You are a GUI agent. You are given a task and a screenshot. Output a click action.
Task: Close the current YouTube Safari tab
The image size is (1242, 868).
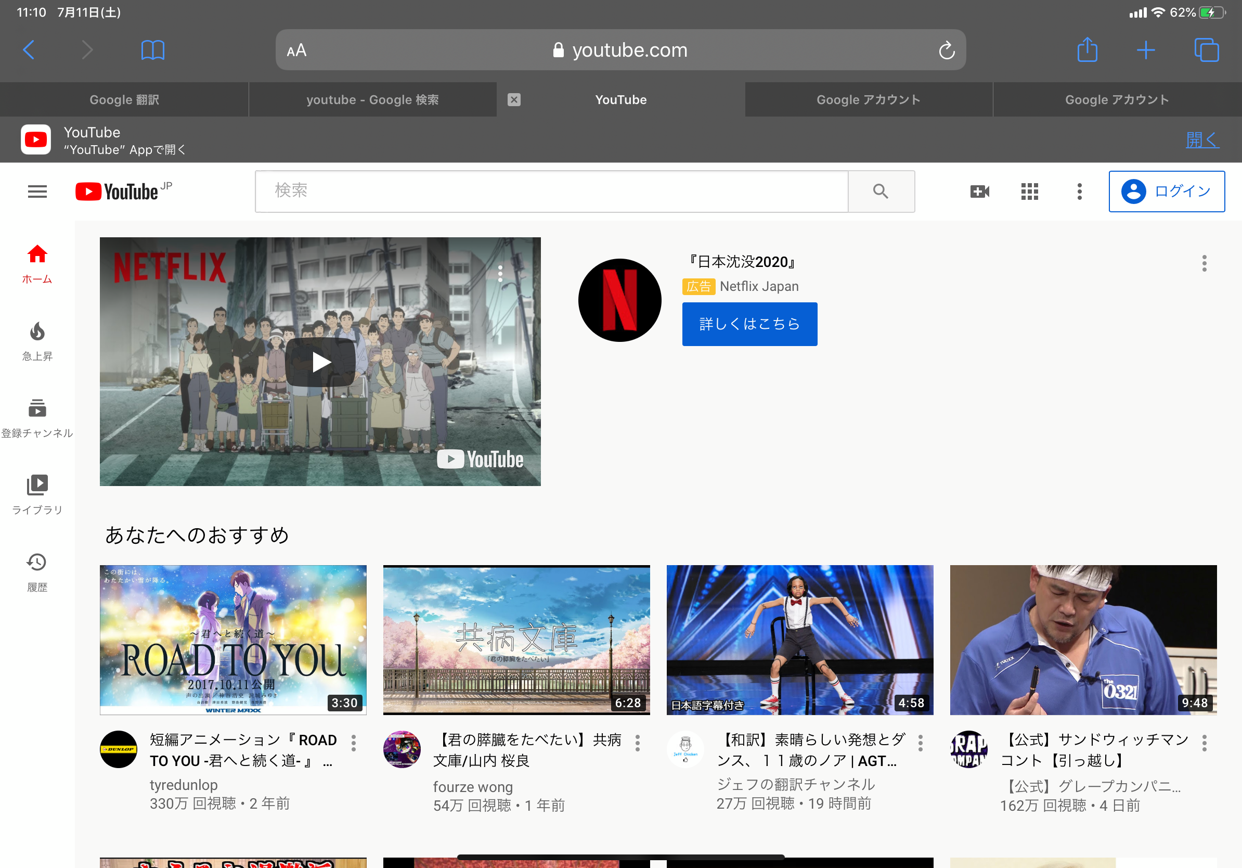click(x=514, y=99)
